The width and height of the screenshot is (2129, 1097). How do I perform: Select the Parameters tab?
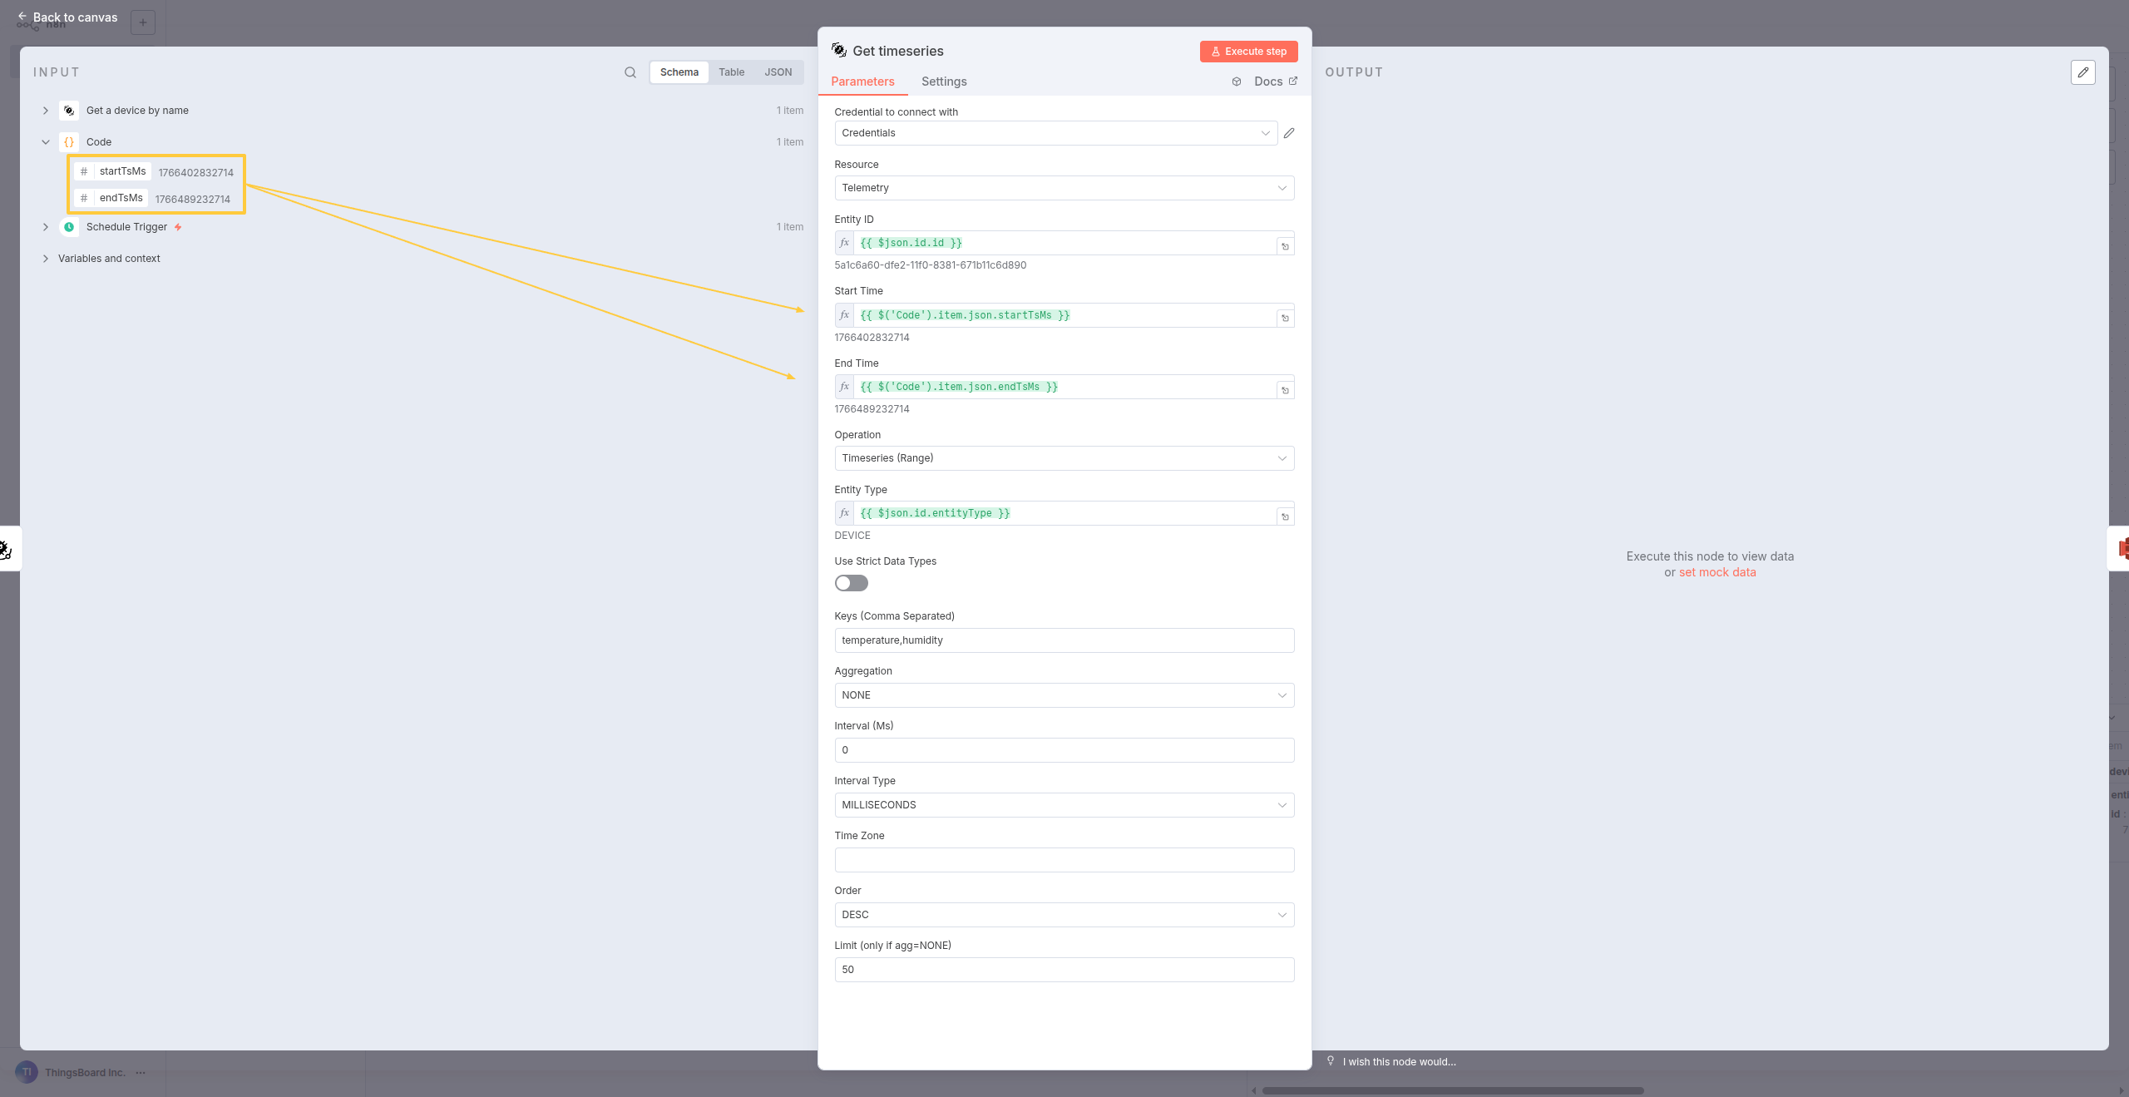point(862,82)
